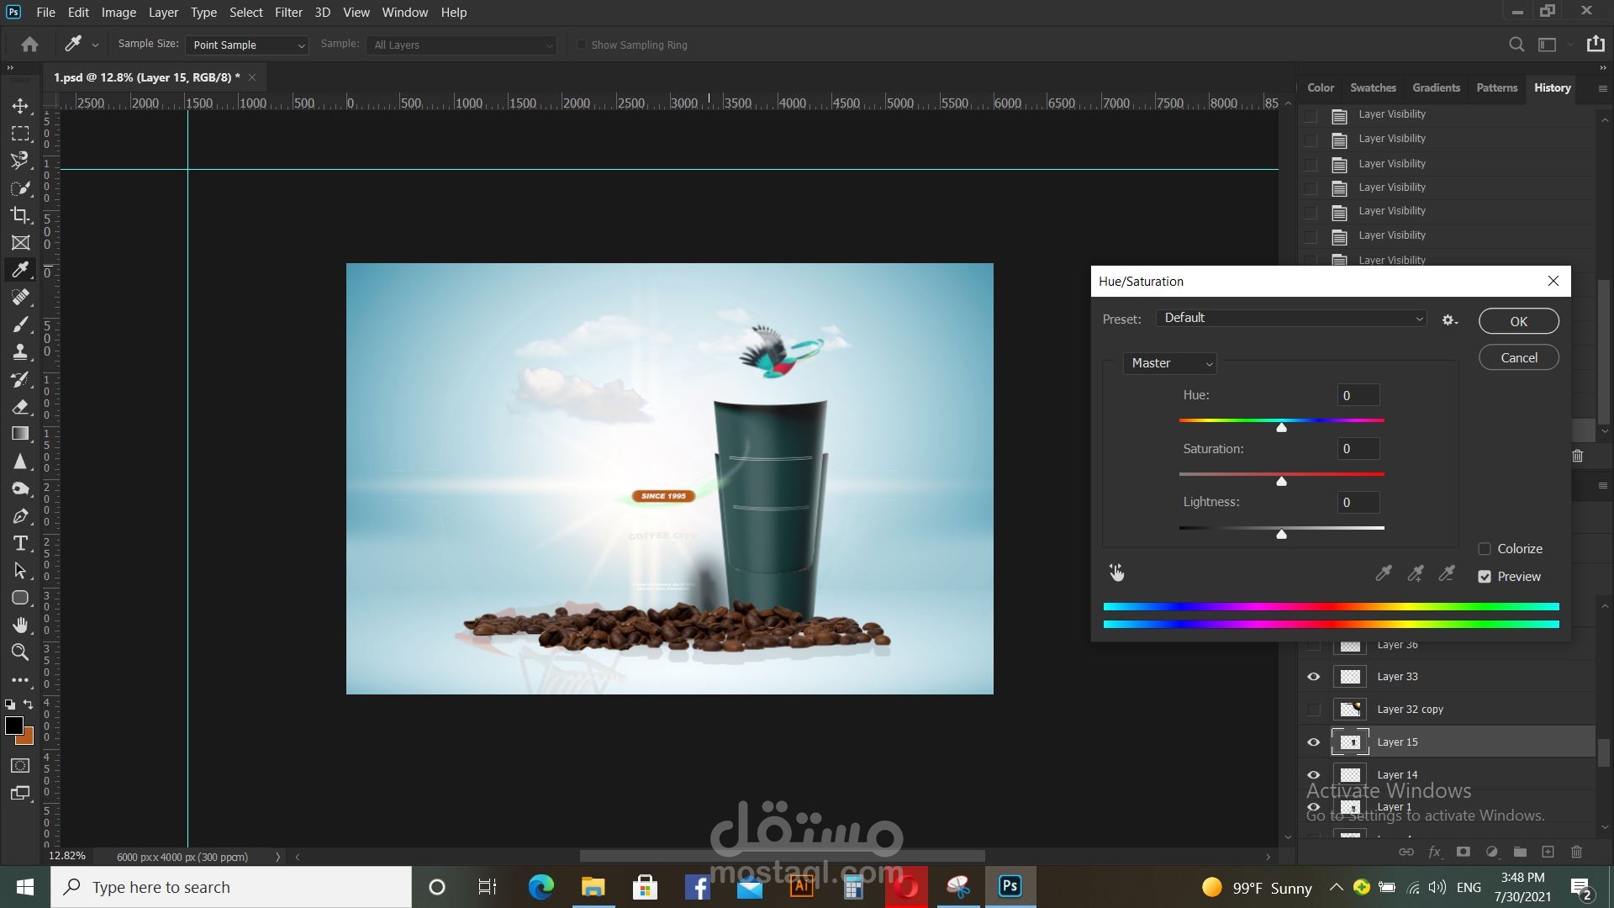Open the Hue/Saturation preset options gear
Image resolution: width=1614 pixels, height=908 pixels.
pos(1449,320)
